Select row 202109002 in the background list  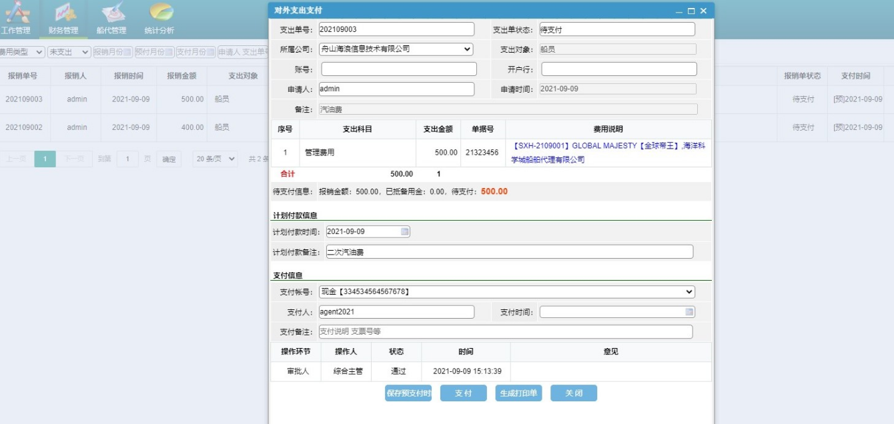coord(133,127)
